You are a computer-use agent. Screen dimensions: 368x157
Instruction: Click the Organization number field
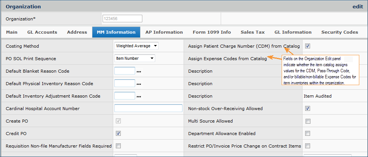122,19
